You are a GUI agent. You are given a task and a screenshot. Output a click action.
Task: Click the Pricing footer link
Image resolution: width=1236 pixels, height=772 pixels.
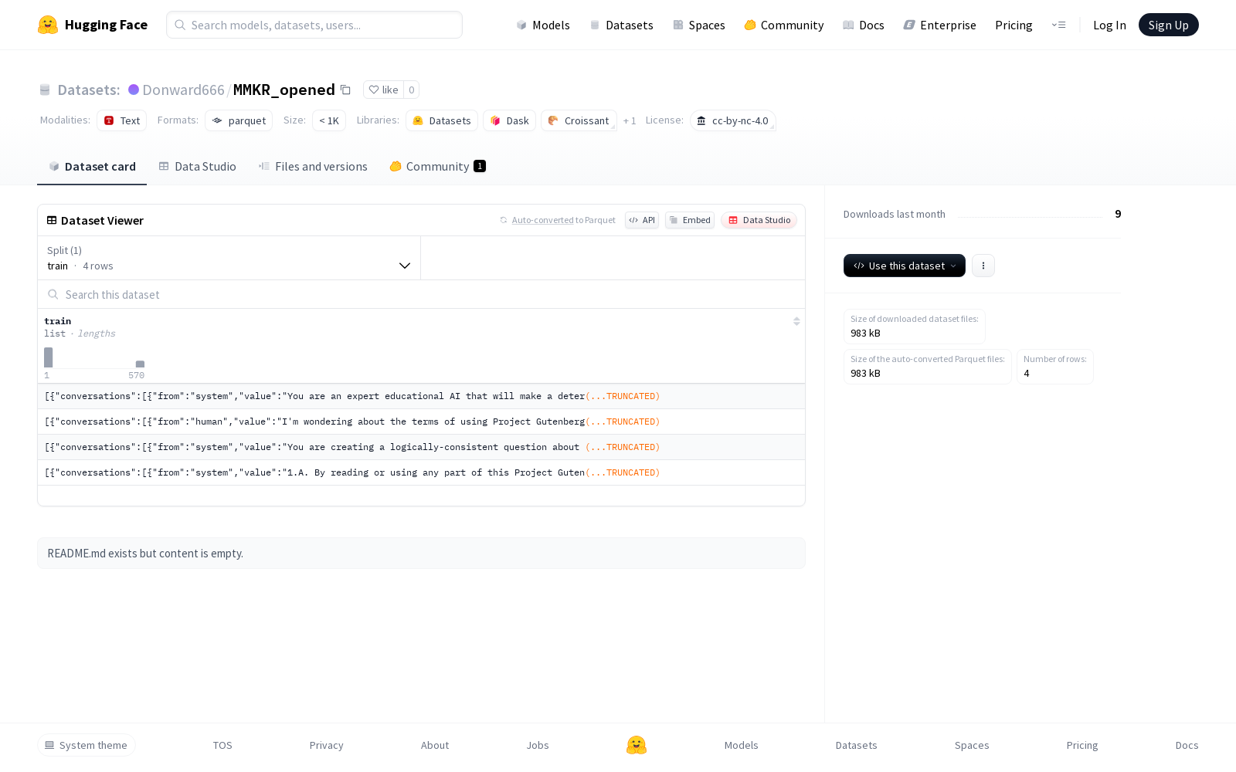click(x=1081, y=745)
